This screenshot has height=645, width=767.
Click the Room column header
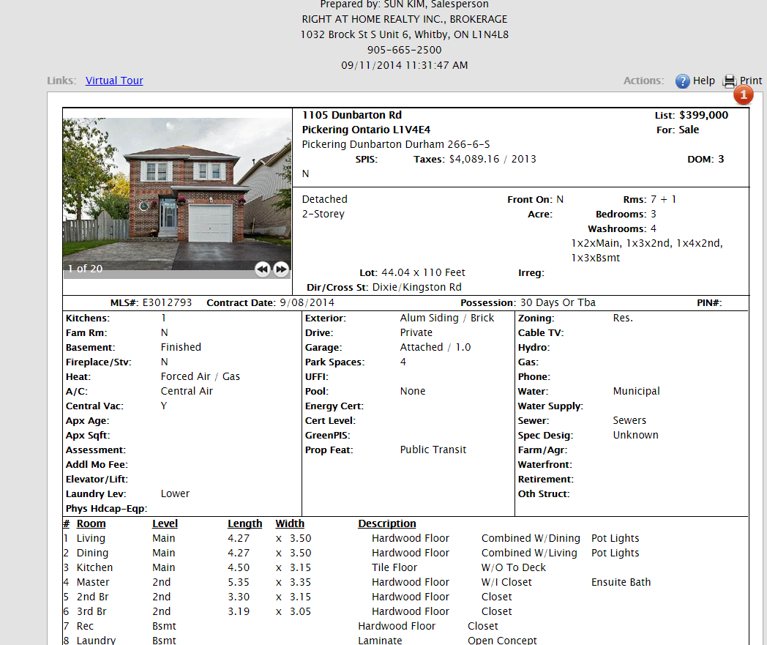[x=91, y=523]
